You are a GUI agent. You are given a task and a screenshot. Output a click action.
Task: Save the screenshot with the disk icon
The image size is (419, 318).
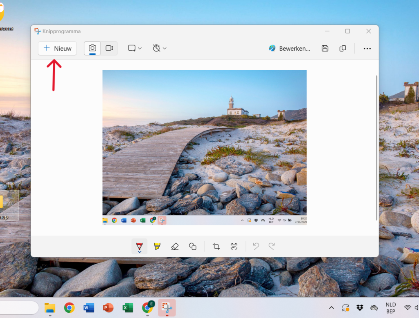[x=325, y=48]
